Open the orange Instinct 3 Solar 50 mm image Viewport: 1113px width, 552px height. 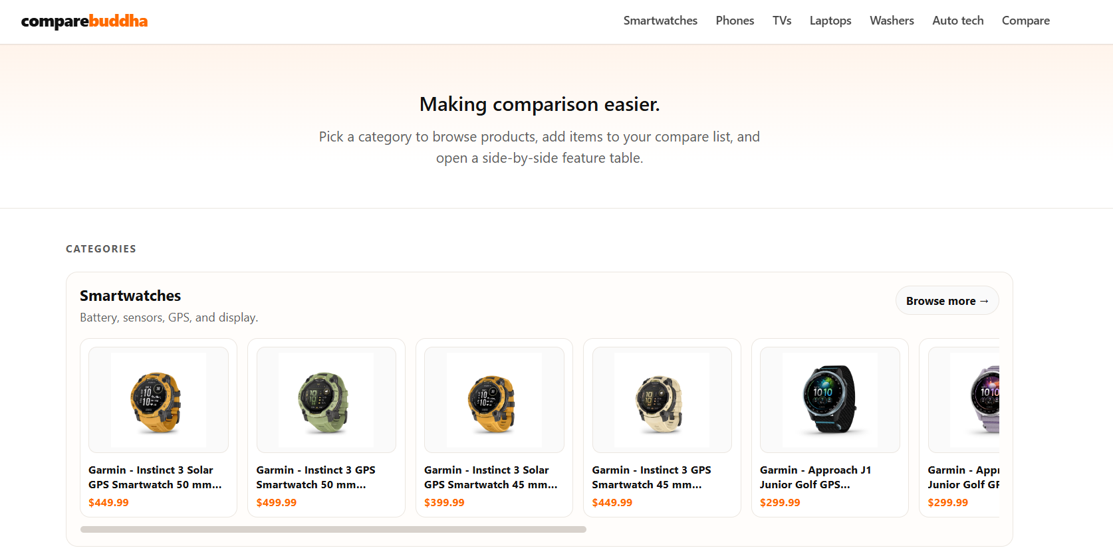pos(158,400)
